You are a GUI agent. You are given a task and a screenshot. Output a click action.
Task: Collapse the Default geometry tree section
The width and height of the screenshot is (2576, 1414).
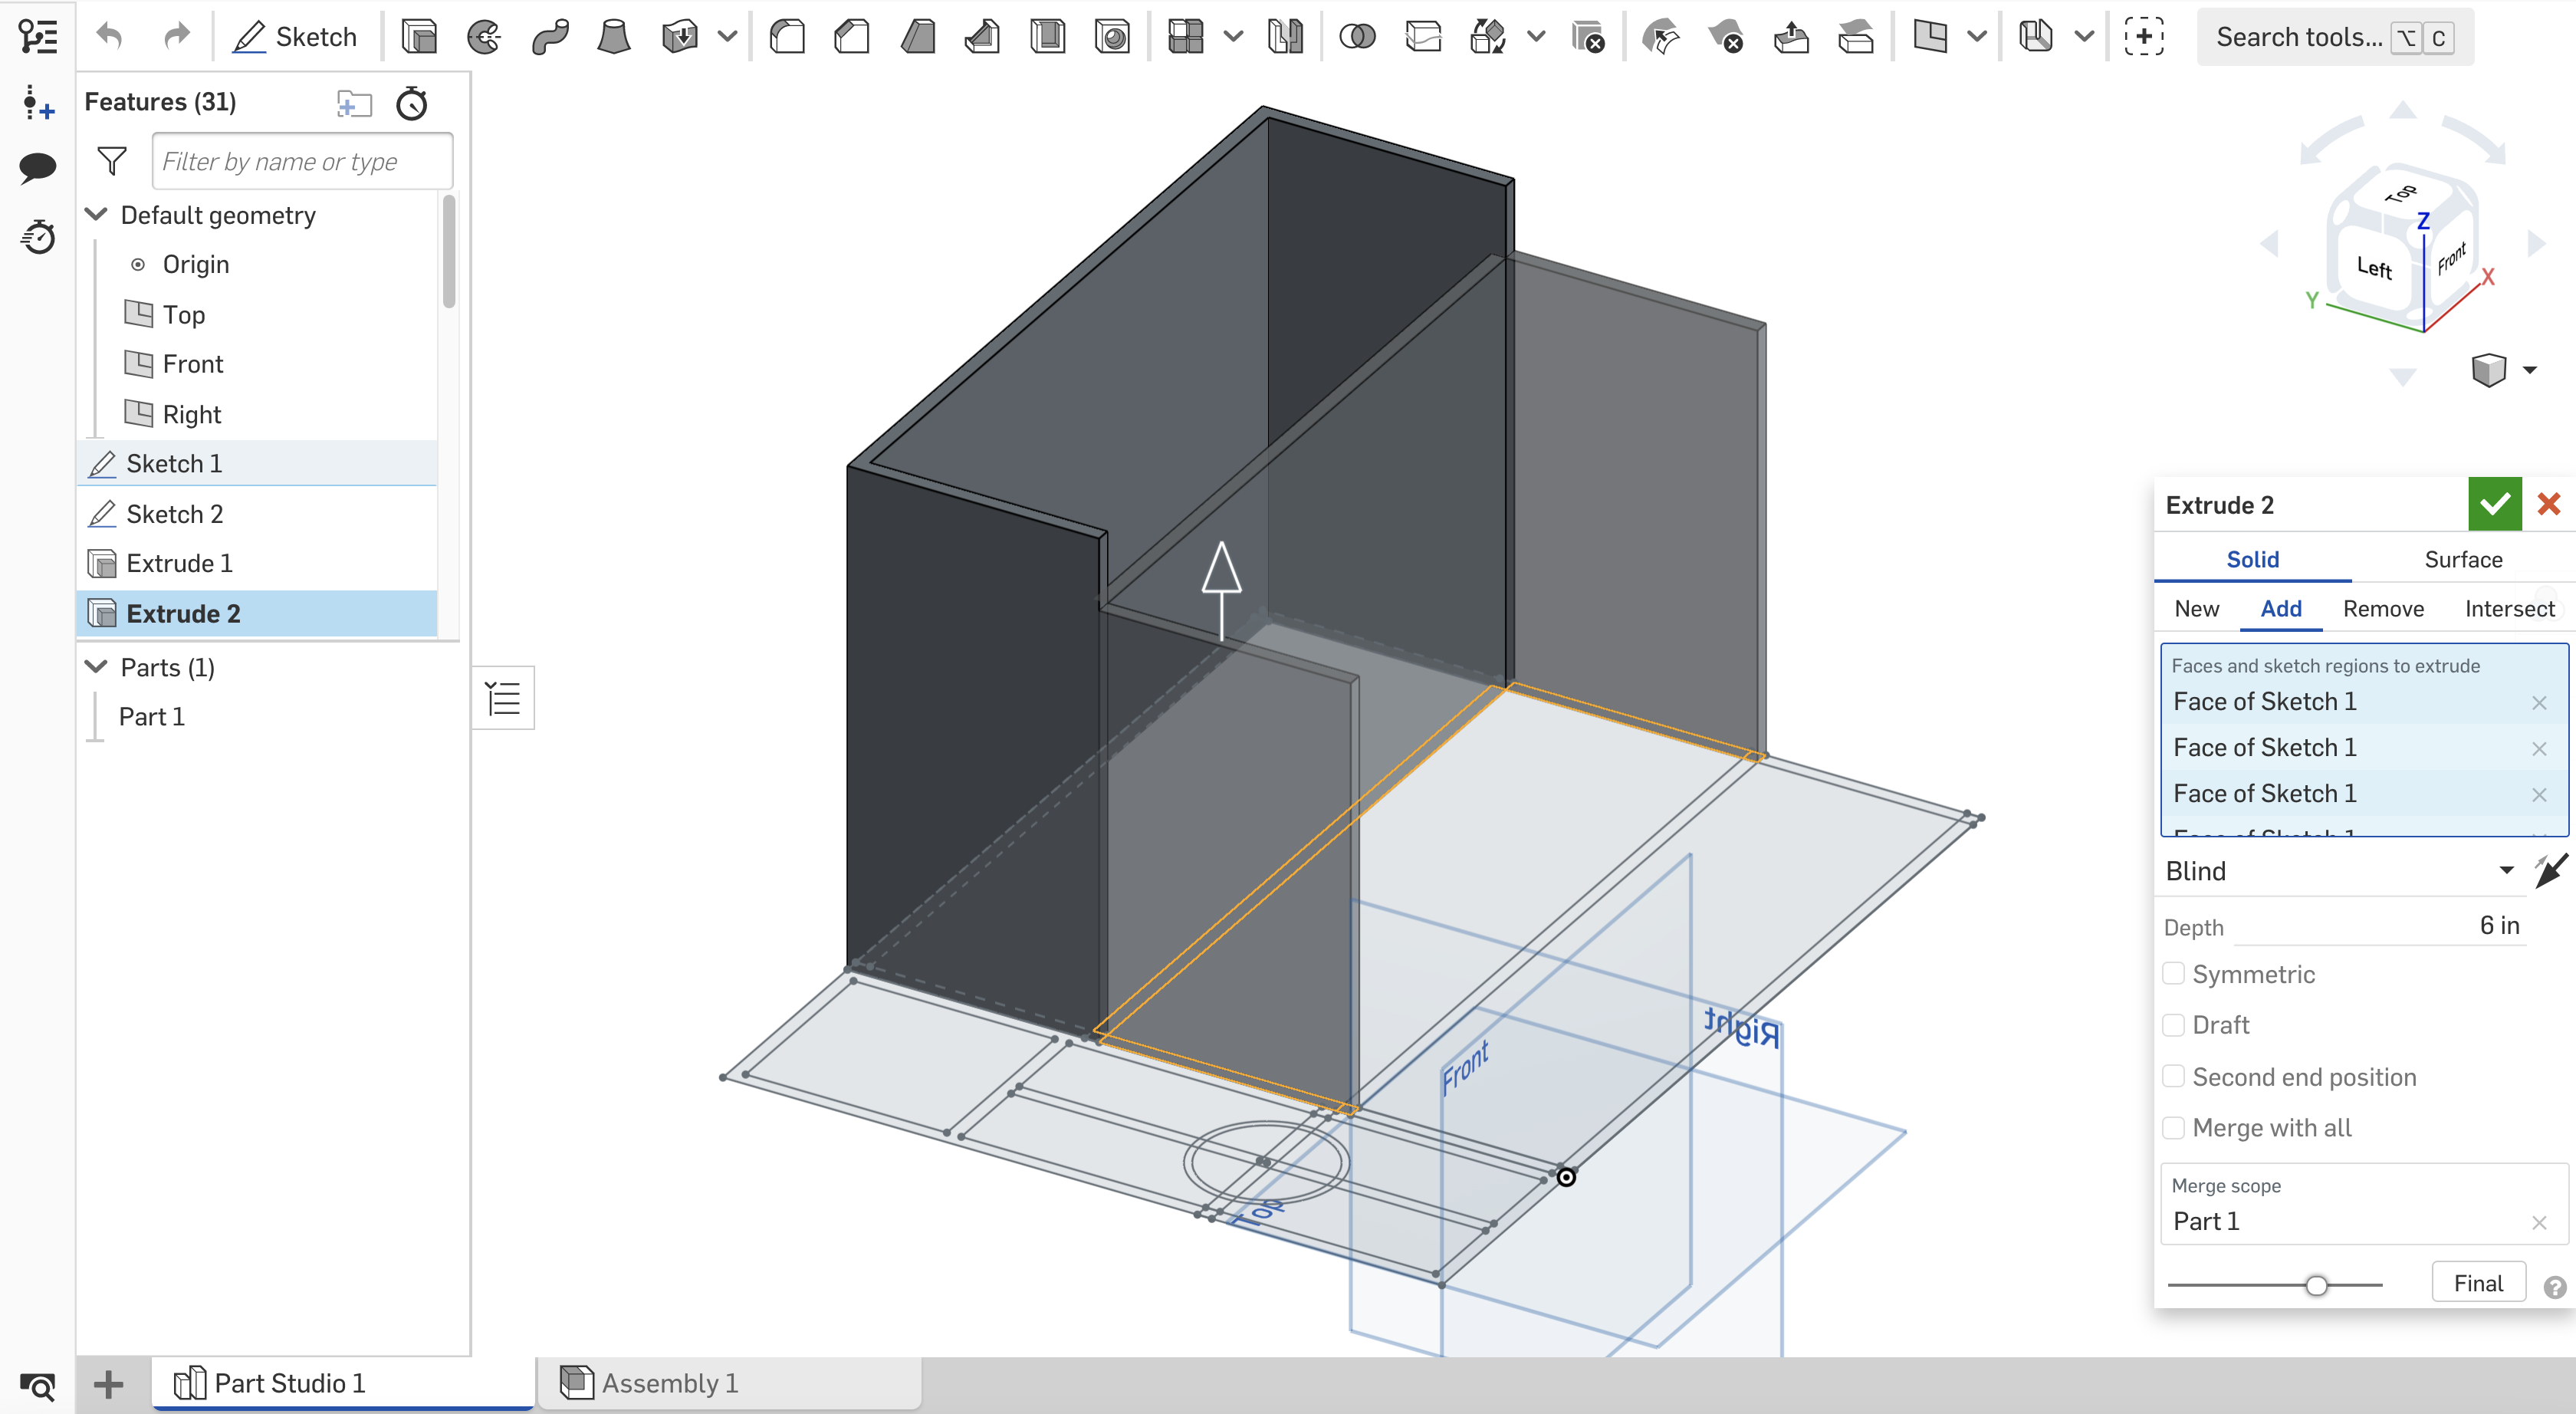[x=96, y=214]
